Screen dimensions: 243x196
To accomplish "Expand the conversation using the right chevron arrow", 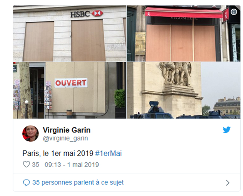I will point(228,183).
